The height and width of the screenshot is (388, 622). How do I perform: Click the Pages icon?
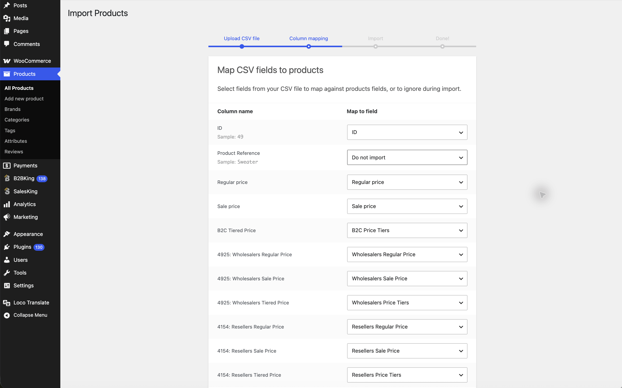click(x=7, y=31)
